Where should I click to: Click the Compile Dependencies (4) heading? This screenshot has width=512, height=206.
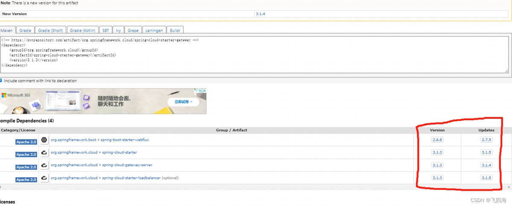[26, 121]
